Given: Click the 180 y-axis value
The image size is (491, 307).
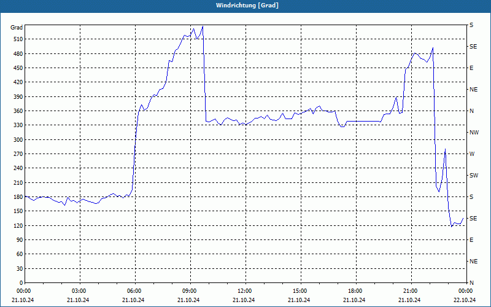Looking at the screenshot, I should 18,197.
